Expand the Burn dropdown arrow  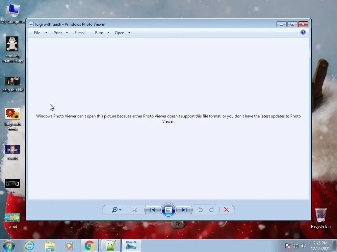(108, 33)
